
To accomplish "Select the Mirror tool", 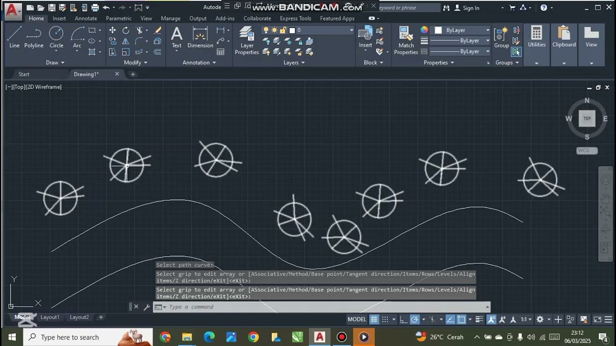I will [126, 41].
